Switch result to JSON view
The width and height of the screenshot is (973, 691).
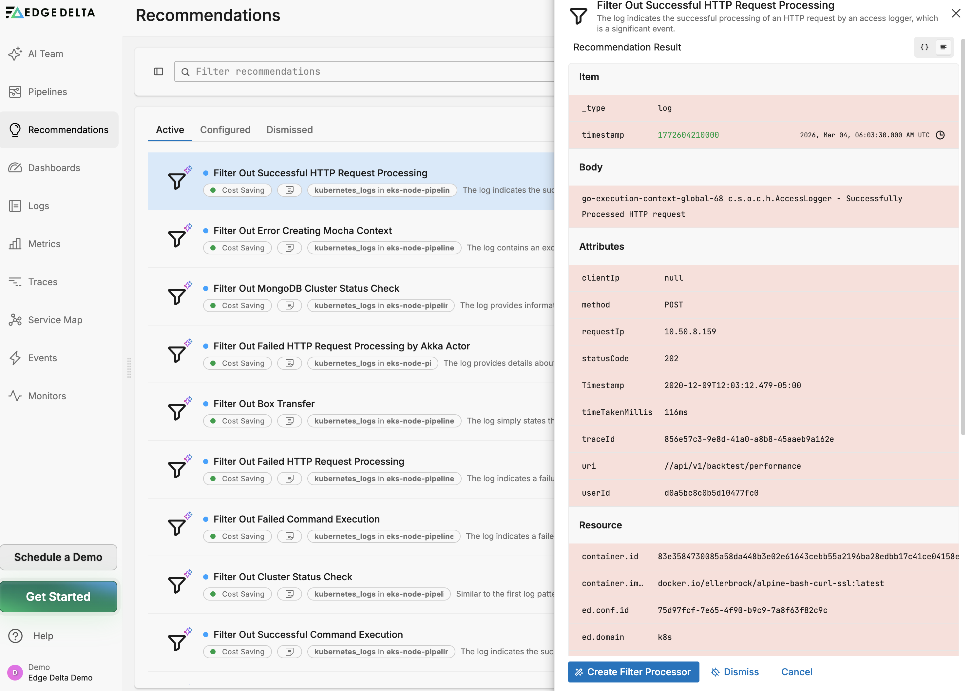pyautogui.click(x=925, y=47)
